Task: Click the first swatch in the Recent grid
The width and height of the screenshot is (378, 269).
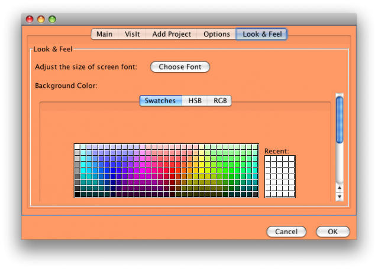Action: [268, 159]
